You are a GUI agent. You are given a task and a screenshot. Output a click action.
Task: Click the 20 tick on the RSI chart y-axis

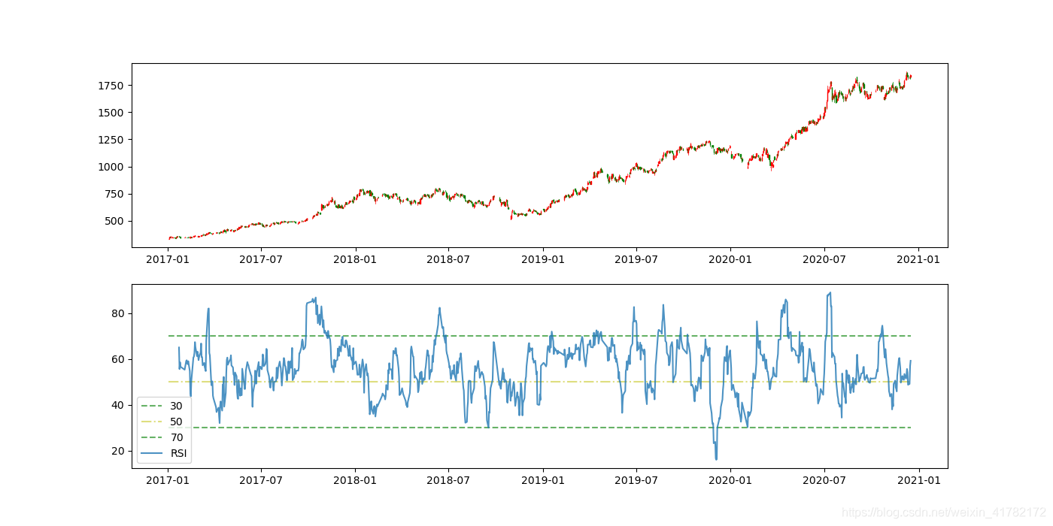(118, 451)
